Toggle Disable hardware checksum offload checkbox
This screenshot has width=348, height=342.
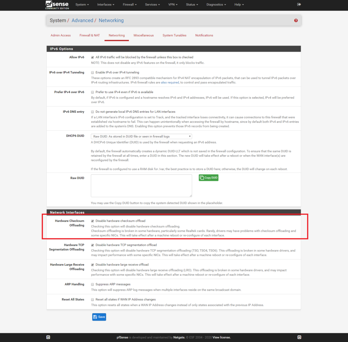point(92,221)
